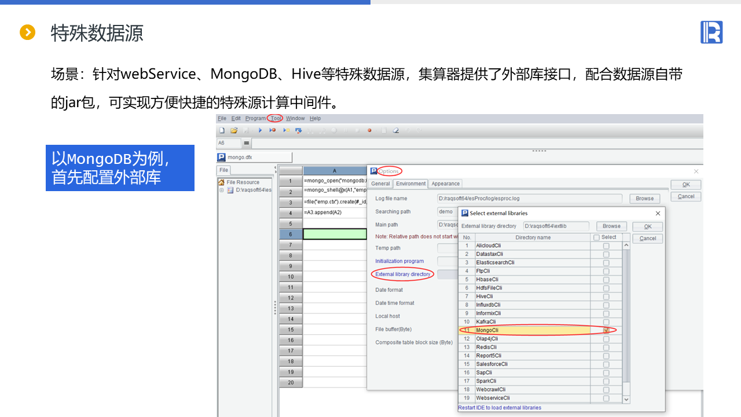Enable the HiveCli library checkbox
The image size is (741, 417).
(606, 296)
